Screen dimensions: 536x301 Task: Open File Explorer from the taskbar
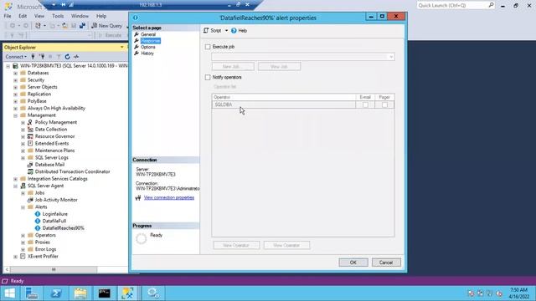tap(80, 293)
